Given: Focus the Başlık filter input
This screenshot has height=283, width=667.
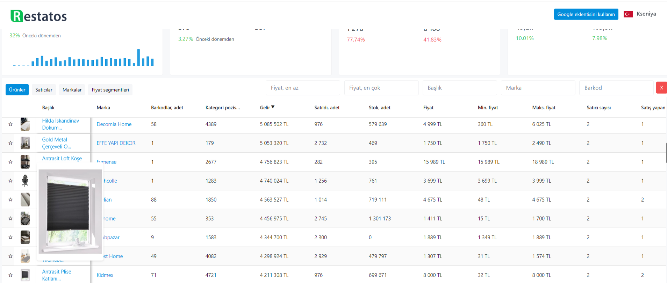Looking at the screenshot, I should 460,88.
